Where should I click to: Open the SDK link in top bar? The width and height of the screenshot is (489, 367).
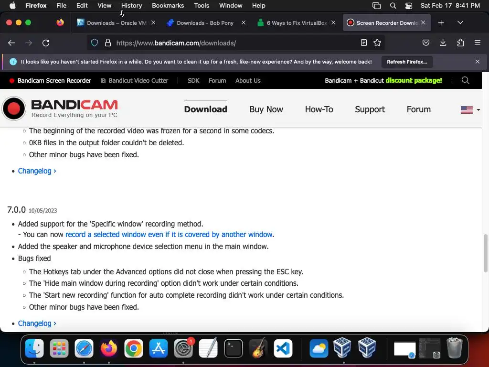[193, 80]
